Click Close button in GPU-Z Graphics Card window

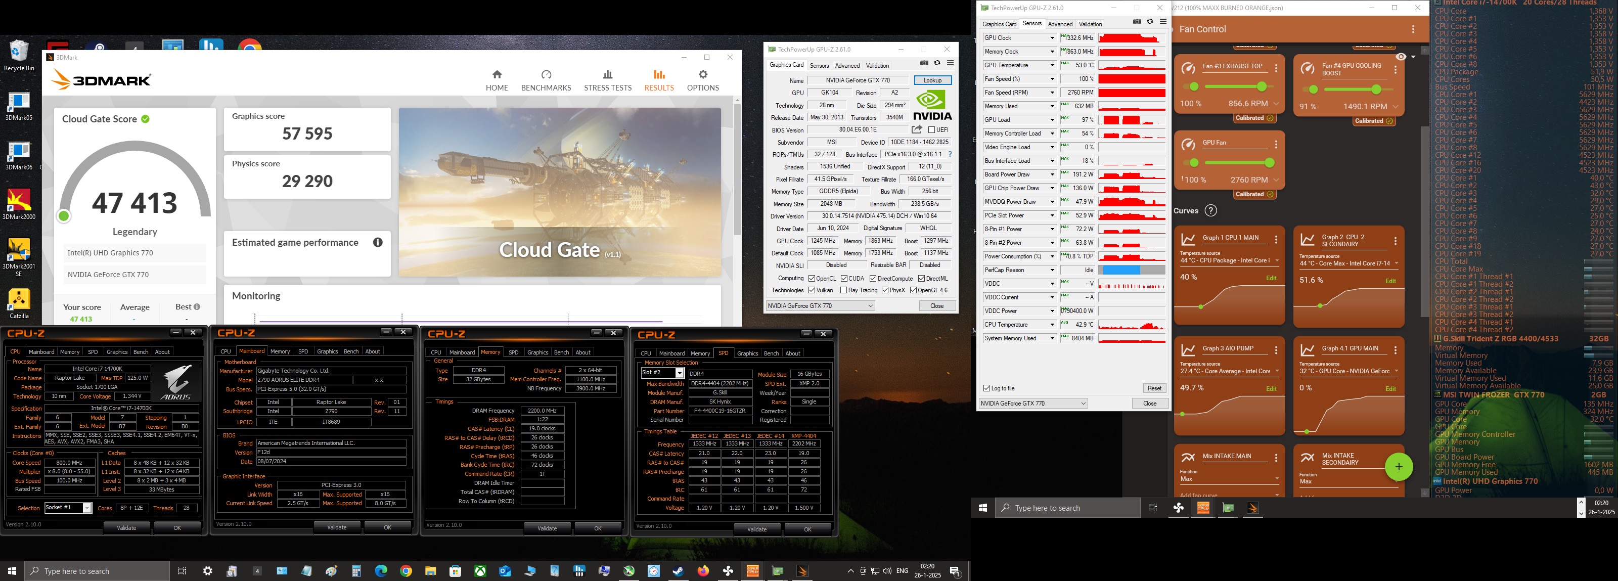coord(936,306)
